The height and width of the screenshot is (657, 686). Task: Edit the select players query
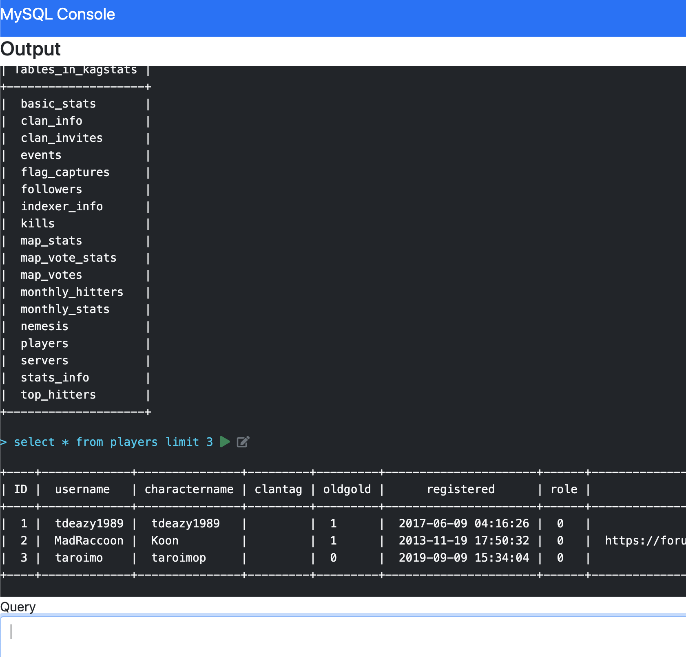point(243,442)
